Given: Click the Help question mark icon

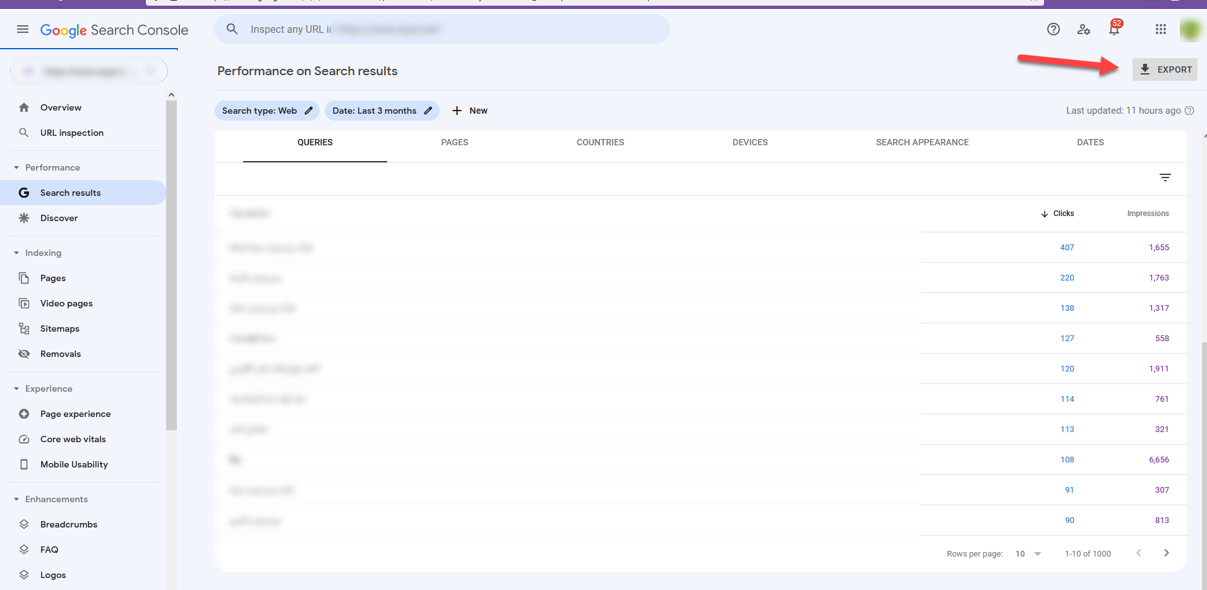Looking at the screenshot, I should pos(1053,29).
